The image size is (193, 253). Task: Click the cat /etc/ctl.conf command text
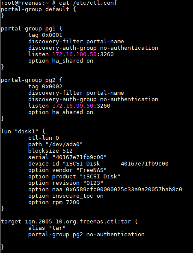(88, 3)
